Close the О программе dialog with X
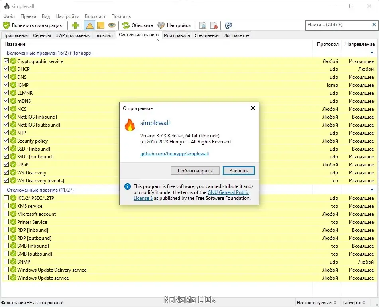Viewport: 379px width, 307px height. [x=253, y=108]
